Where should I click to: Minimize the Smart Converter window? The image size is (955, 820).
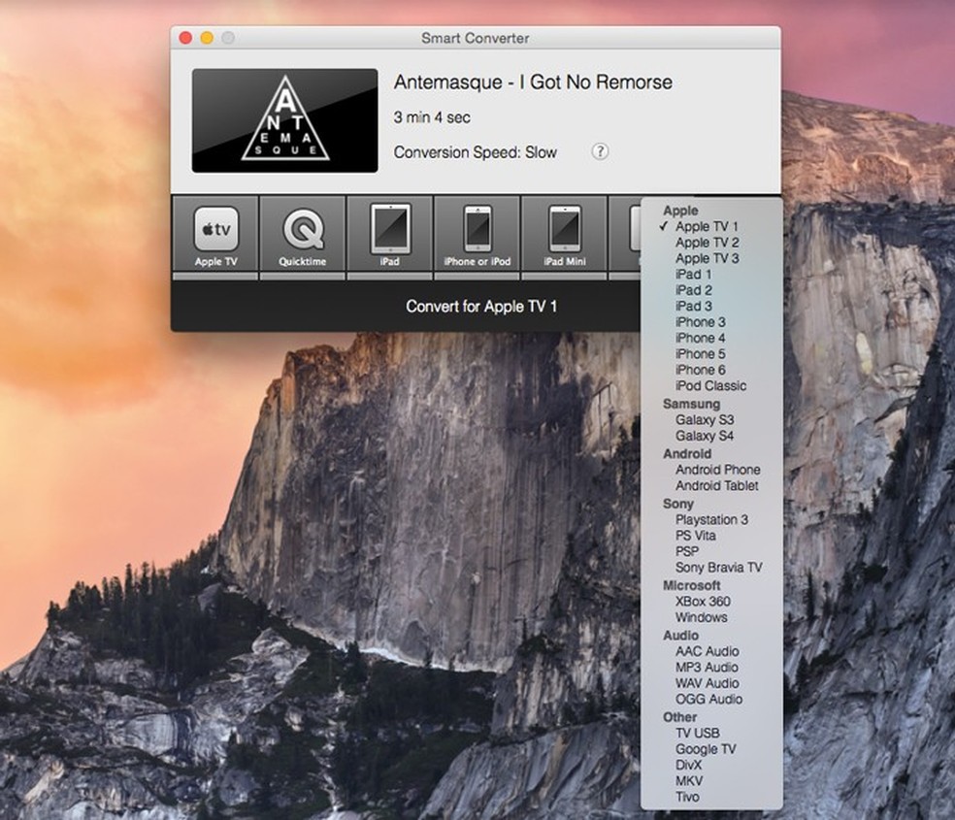pyautogui.click(x=207, y=38)
